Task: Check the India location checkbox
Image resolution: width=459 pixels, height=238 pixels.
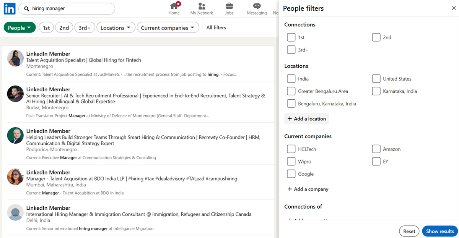Action: (291, 78)
